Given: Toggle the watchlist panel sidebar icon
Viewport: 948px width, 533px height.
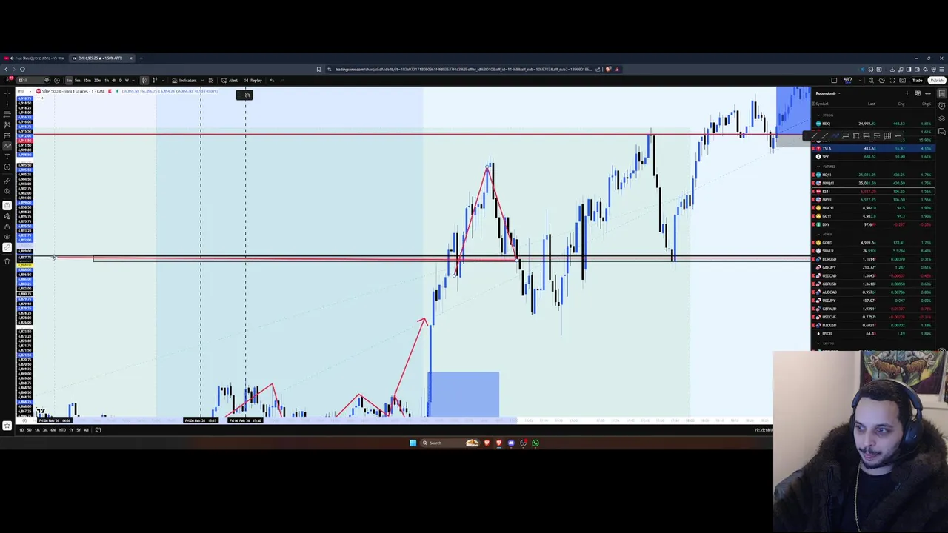Looking at the screenshot, I should [x=942, y=93].
